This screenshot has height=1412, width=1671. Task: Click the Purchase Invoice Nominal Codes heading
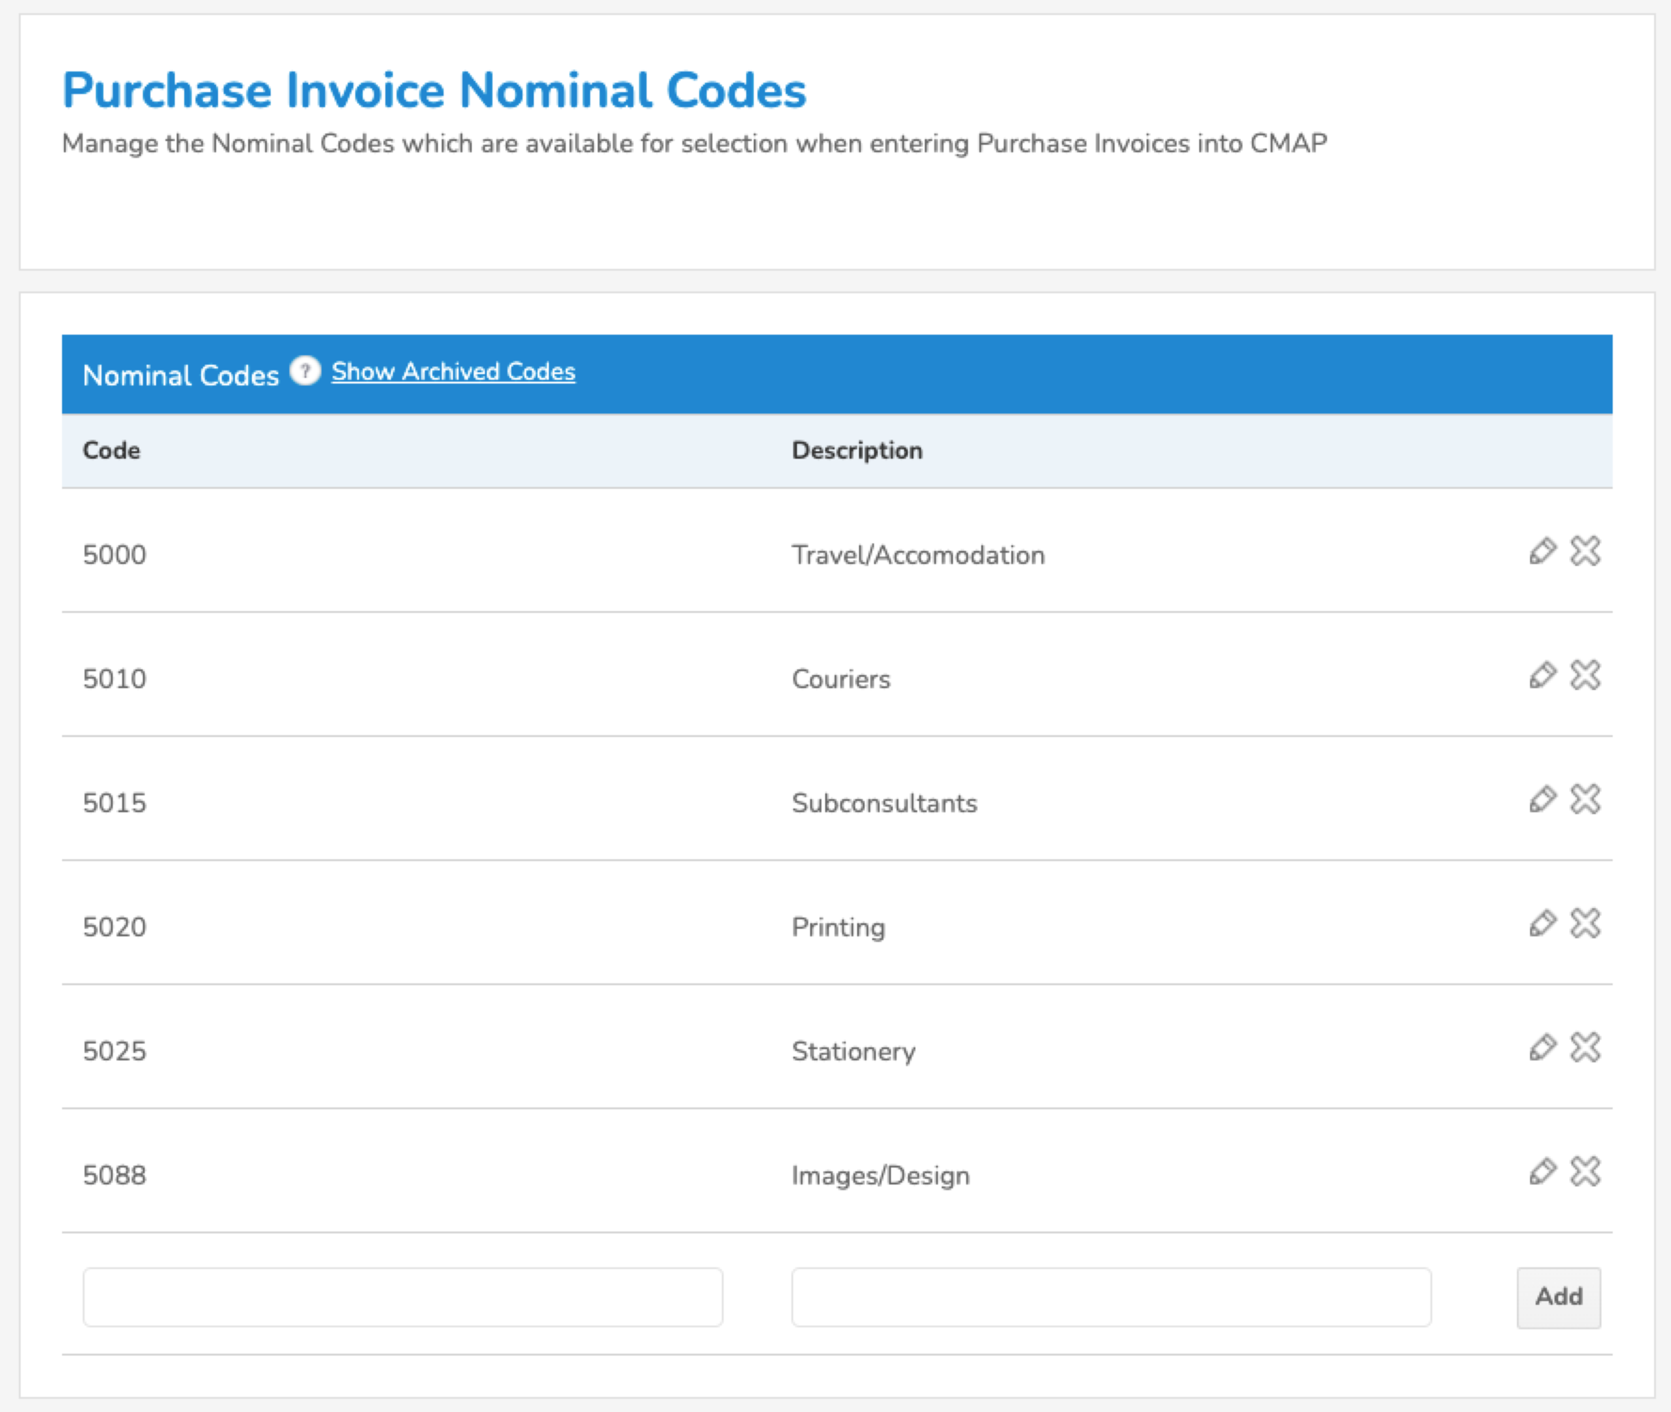coord(435,90)
